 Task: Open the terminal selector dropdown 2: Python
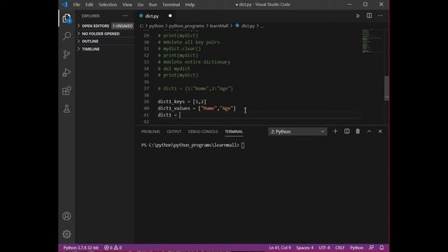[x=297, y=132]
